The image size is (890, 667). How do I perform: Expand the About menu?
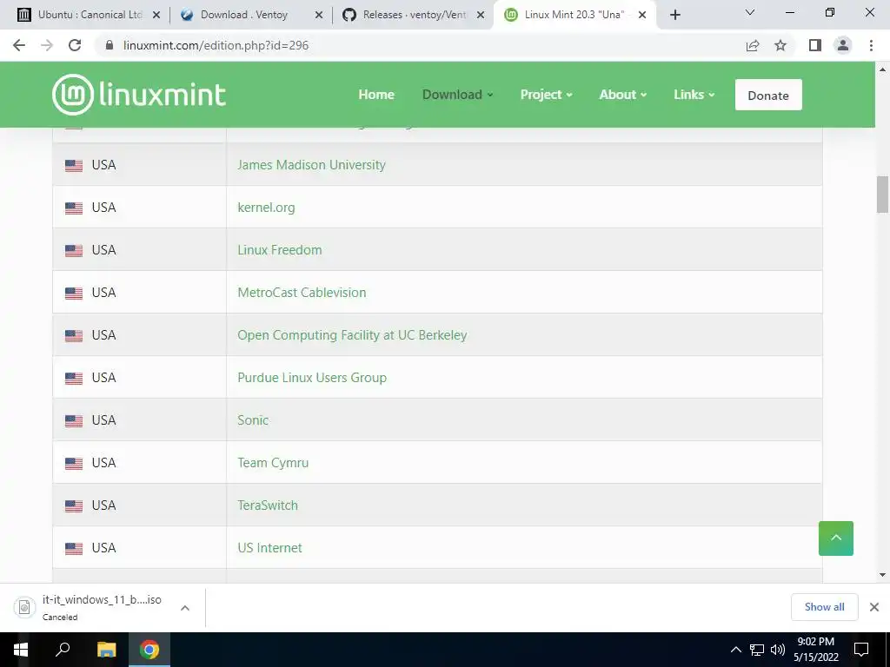tap(622, 95)
